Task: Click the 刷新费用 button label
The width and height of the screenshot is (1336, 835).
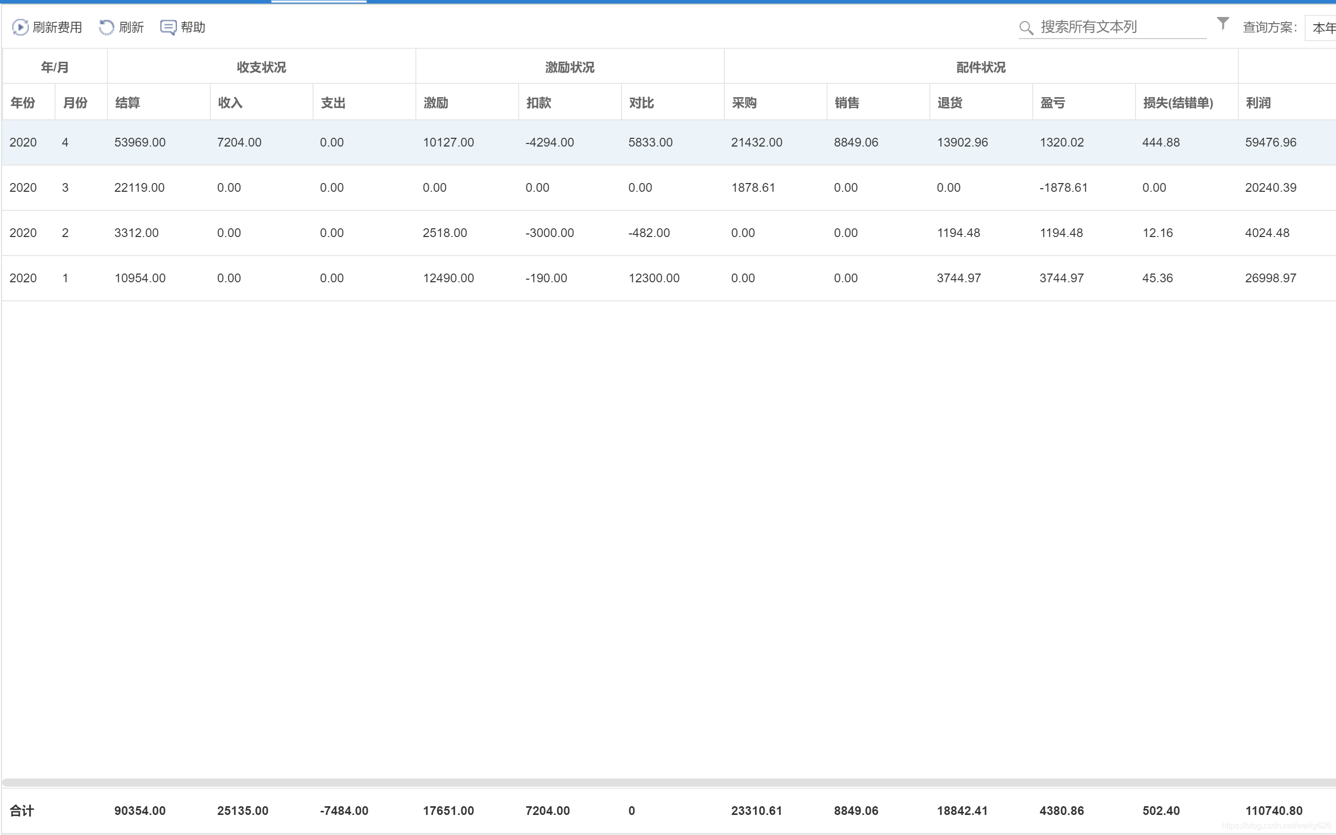Action: 57,27
